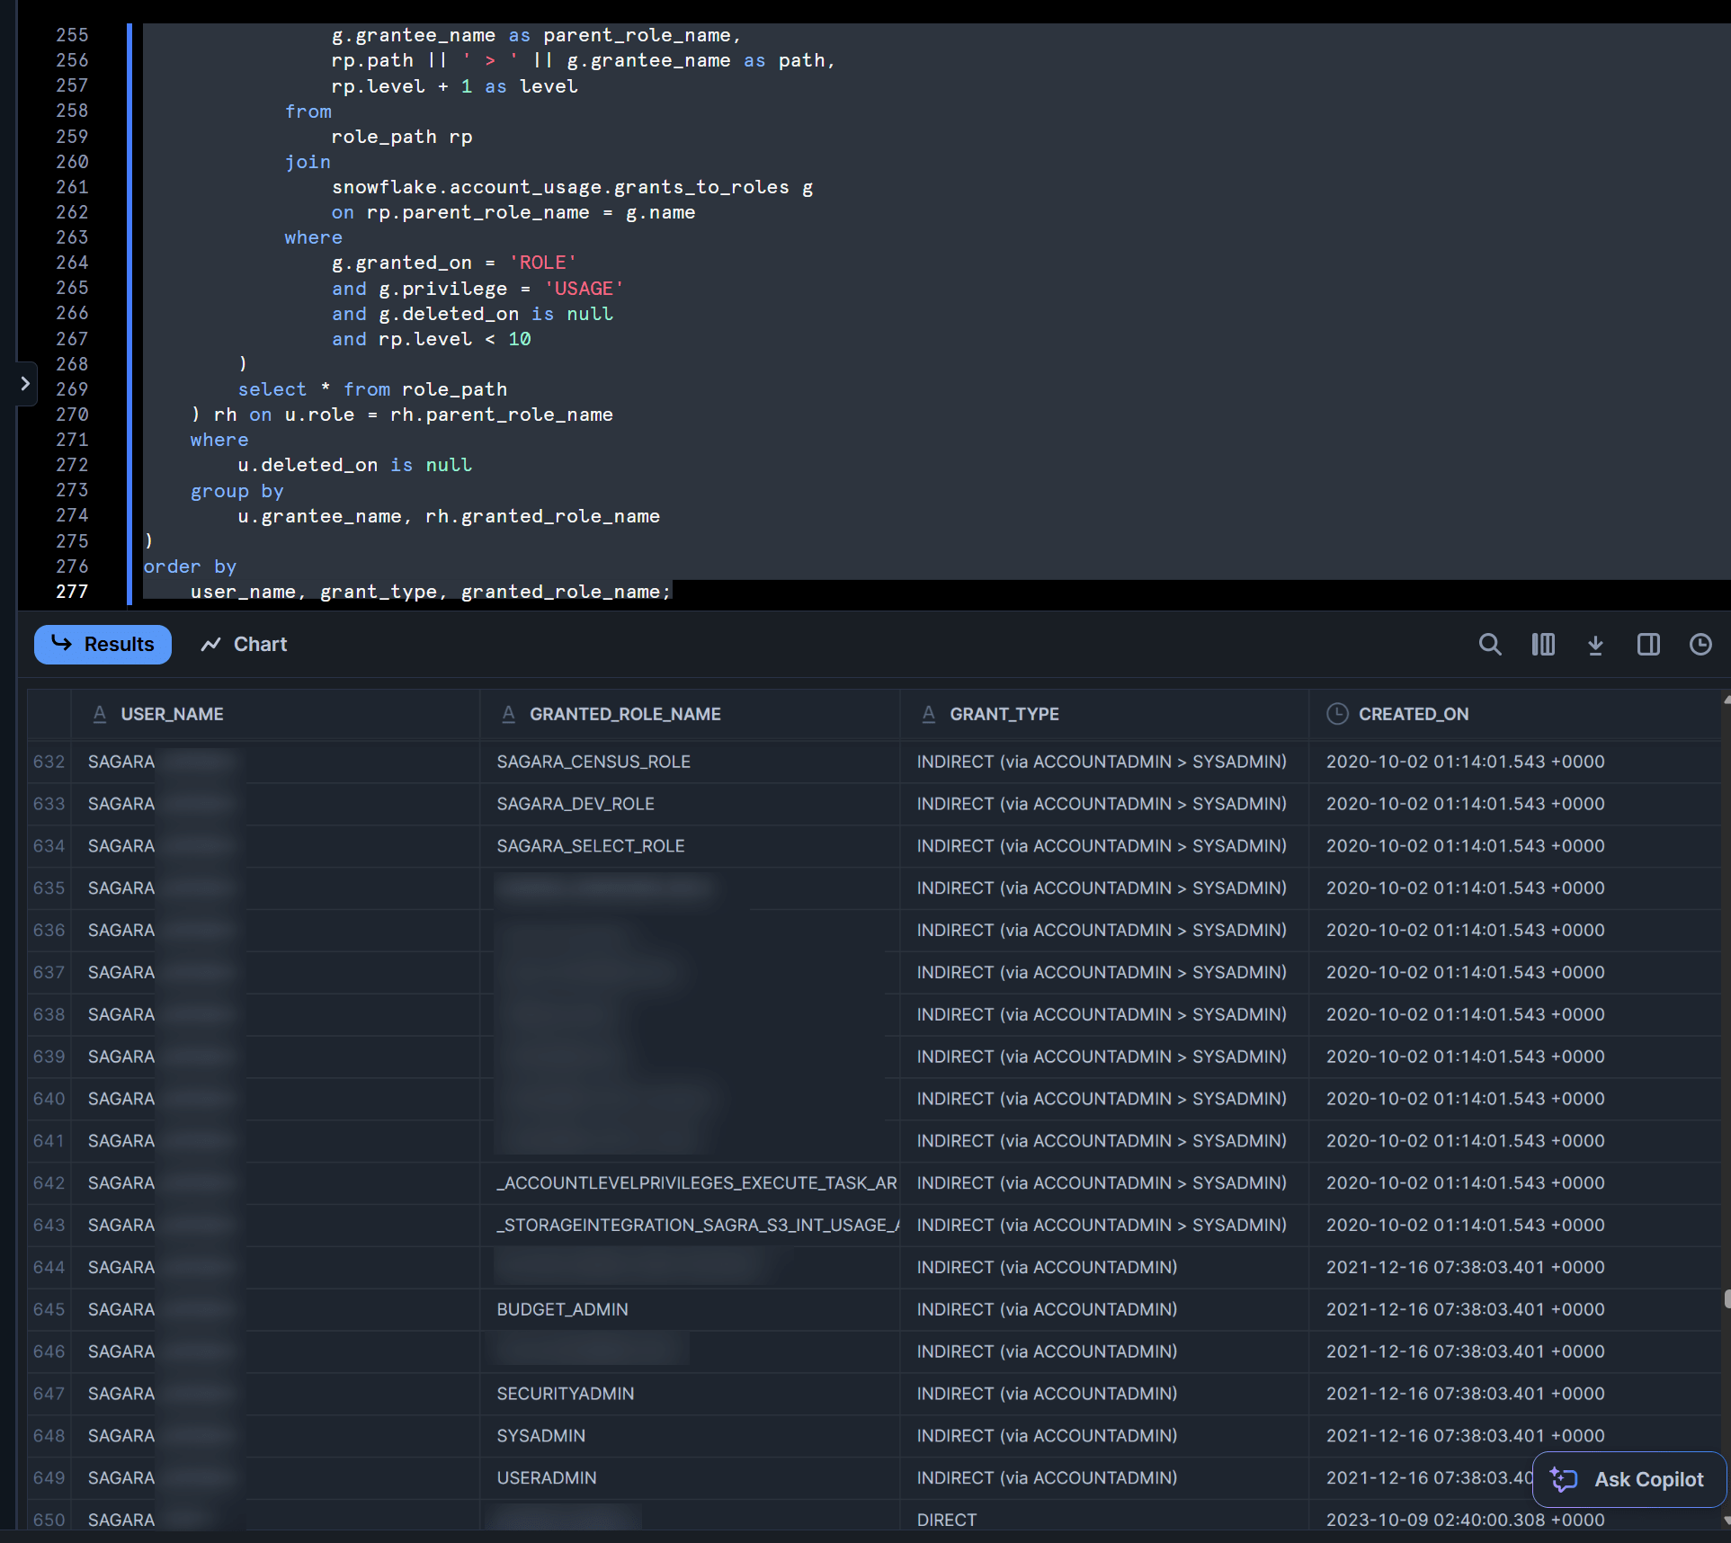Click the 'ROLE' string literal on line 264

(543, 263)
